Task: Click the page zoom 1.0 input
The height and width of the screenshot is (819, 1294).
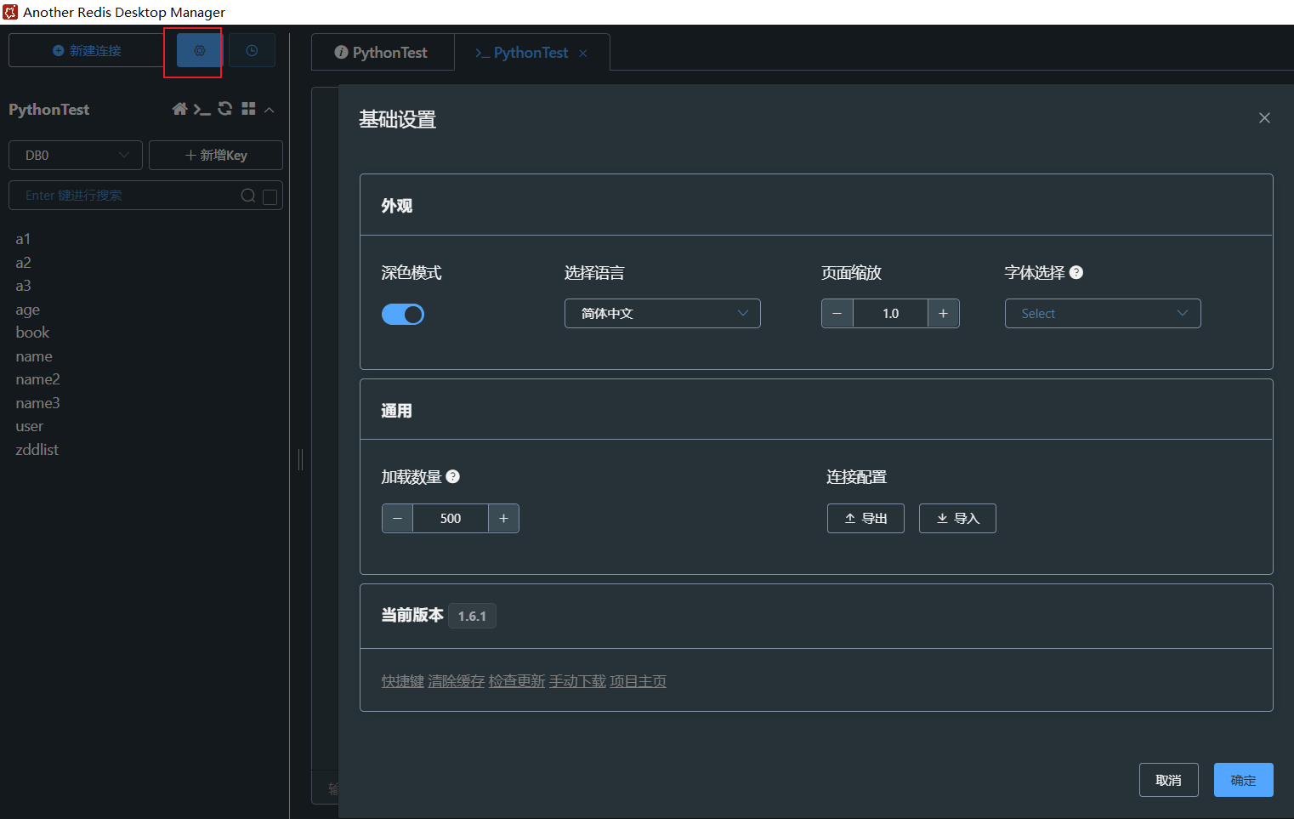Action: pyautogui.click(x=890, y=314)
